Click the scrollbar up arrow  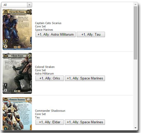tap(135, 4)
